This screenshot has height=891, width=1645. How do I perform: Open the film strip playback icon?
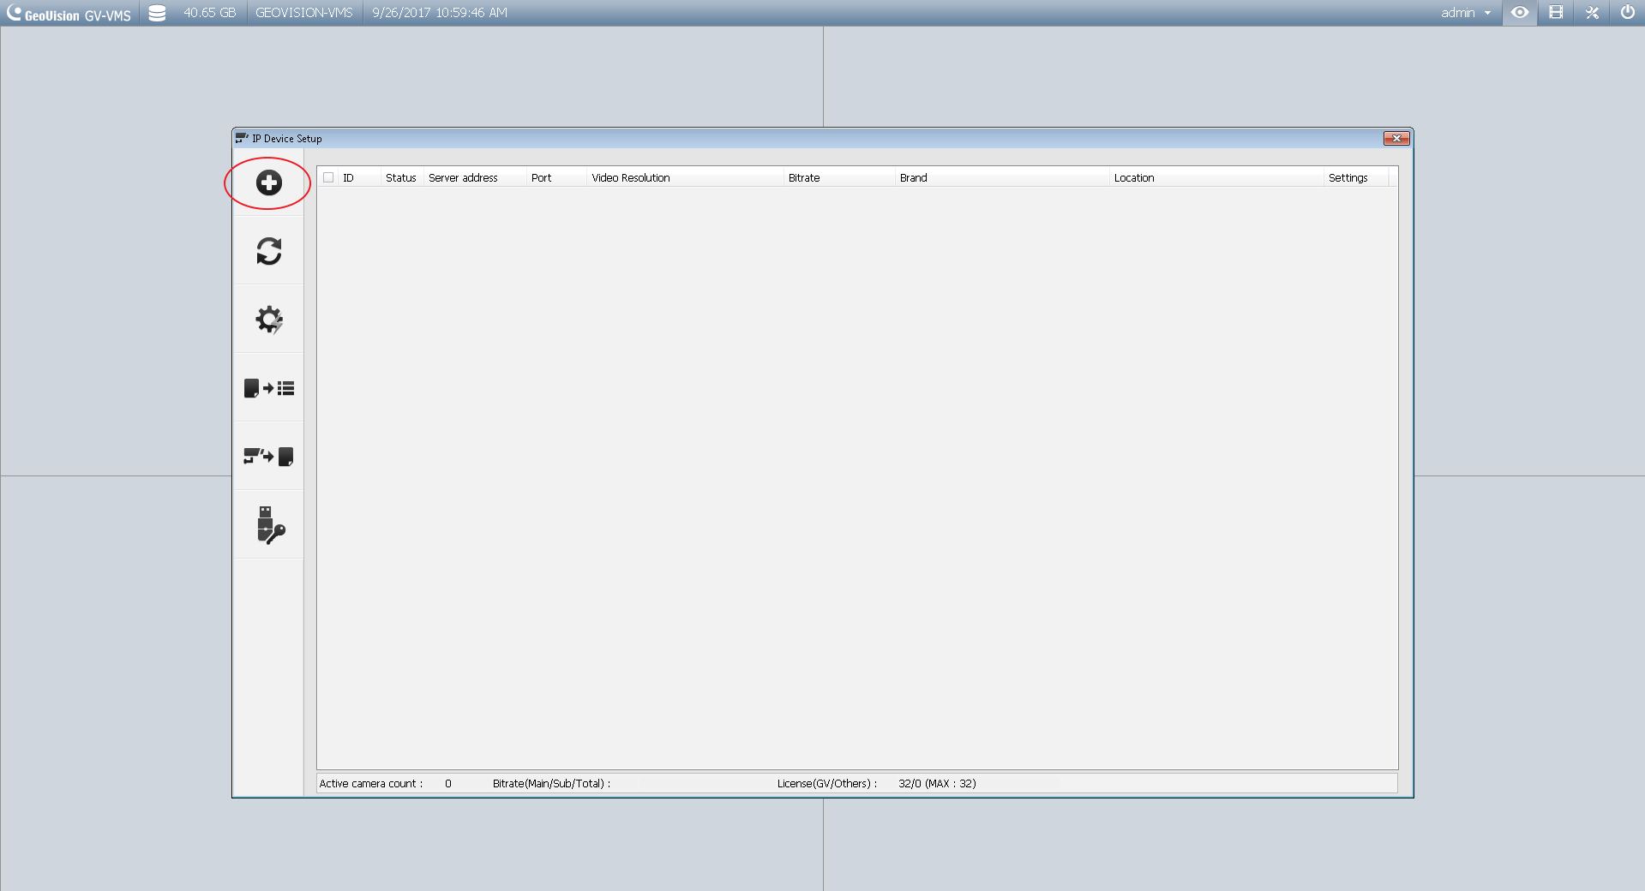click(x=1556, y=13)
